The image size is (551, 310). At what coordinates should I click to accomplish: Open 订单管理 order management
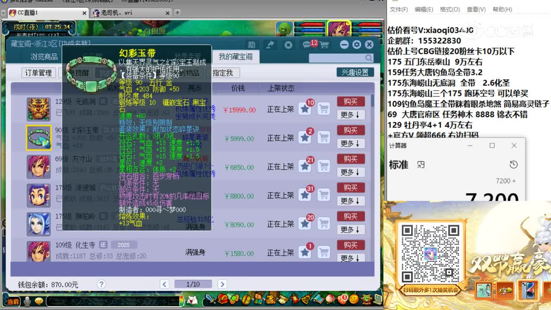38,73
